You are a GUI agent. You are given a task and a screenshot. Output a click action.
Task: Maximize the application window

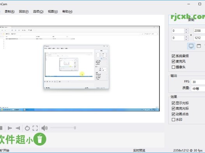[x=200, y=4]
